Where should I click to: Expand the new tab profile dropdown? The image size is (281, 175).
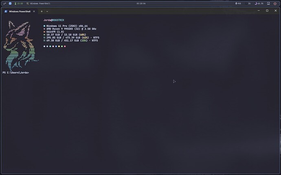pos(47,11)
